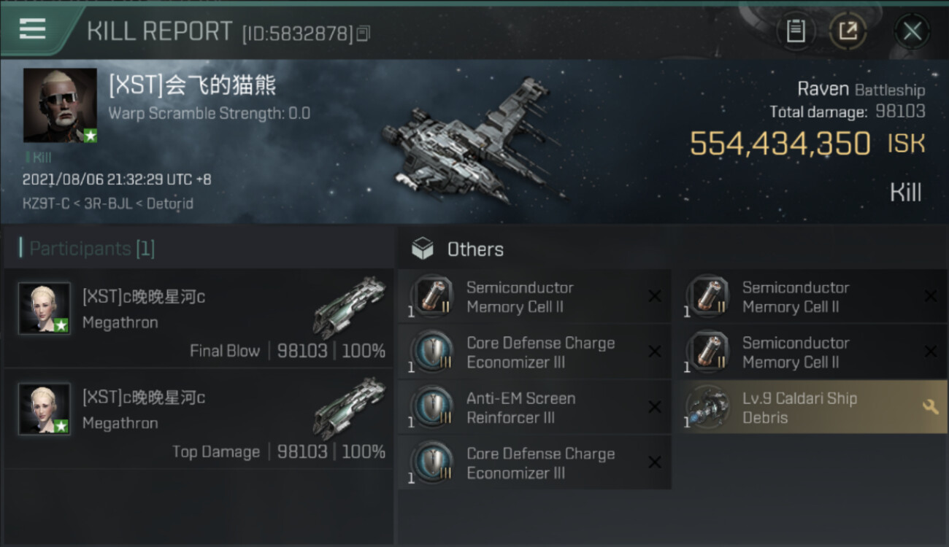Viewport: 949px width, 547px height.
Task: Select the last Core Defense Charge Economizer III
Action: 535,463
